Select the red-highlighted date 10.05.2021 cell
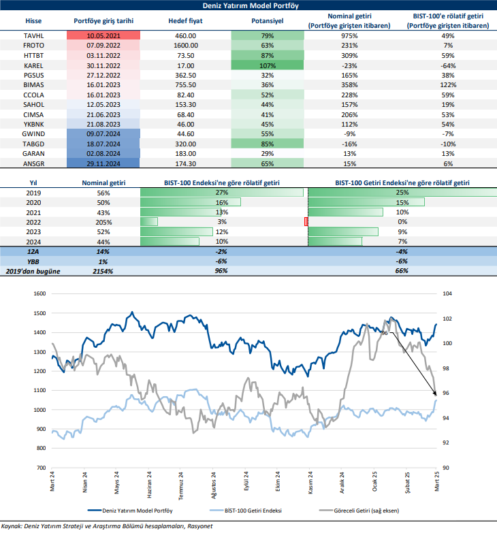497x533 pixels. click(103, 35)
